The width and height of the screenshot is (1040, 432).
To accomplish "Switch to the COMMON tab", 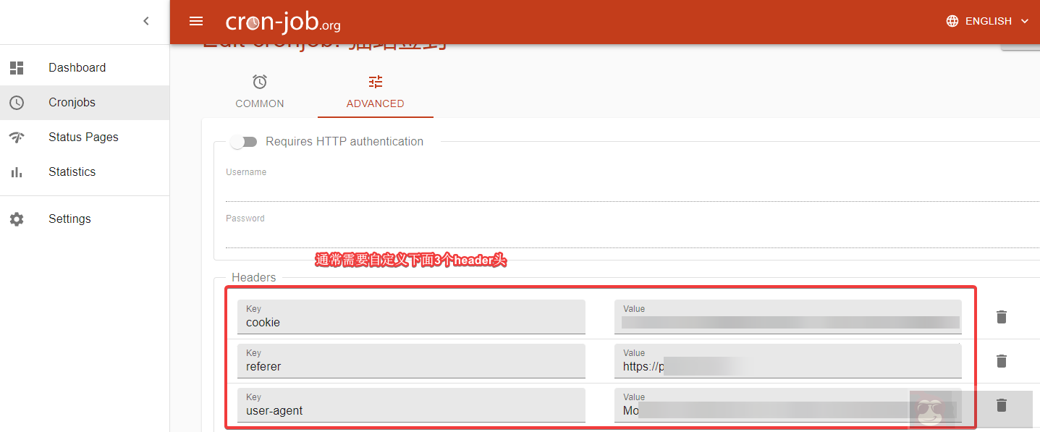I will tap(260, 92).
